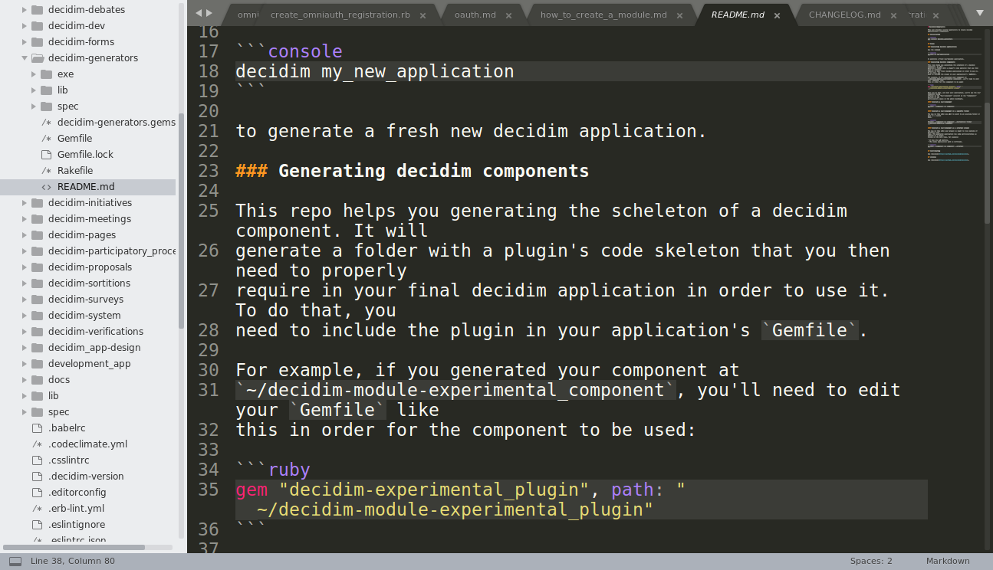Screen dimensions: 993x570
Task: Open Gemfile from the sidebar
Action: [74, 139]
